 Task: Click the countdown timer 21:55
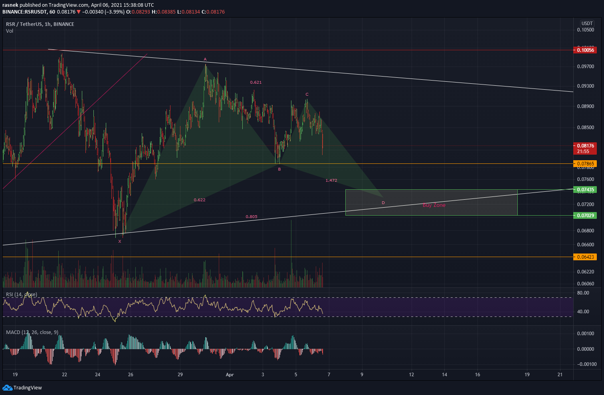click(583, 151)
